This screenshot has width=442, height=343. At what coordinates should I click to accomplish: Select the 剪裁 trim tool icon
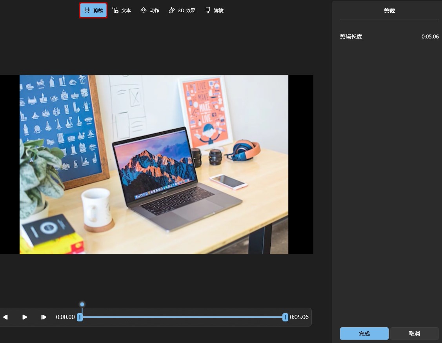[87, 11]
